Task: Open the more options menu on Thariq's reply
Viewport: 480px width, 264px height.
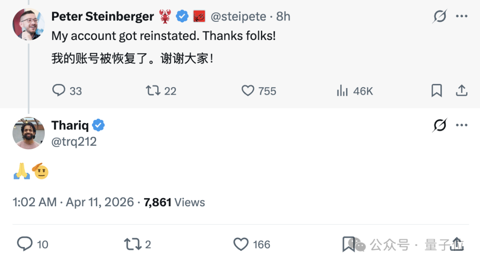Action: point(462,126)
